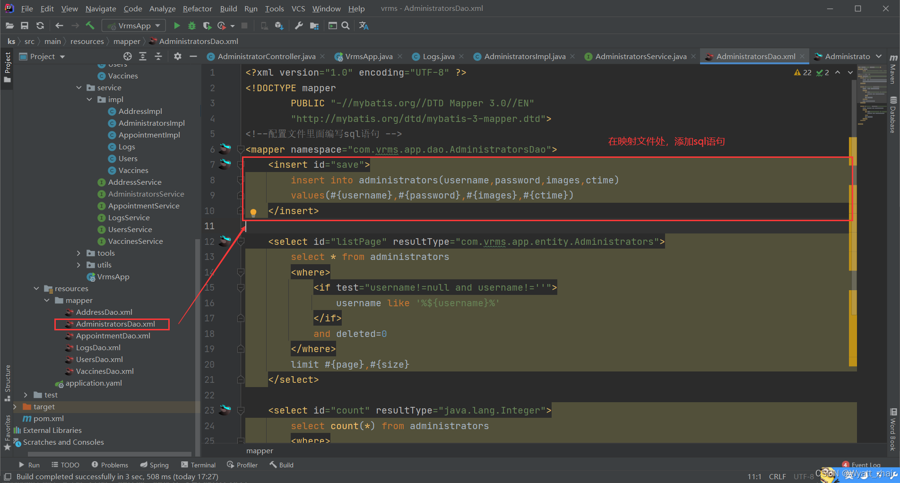Open the Navigate menu
This screenshot has height=483, width=900.
point(101,9)
